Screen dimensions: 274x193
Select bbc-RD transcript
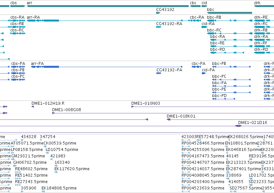227,53
